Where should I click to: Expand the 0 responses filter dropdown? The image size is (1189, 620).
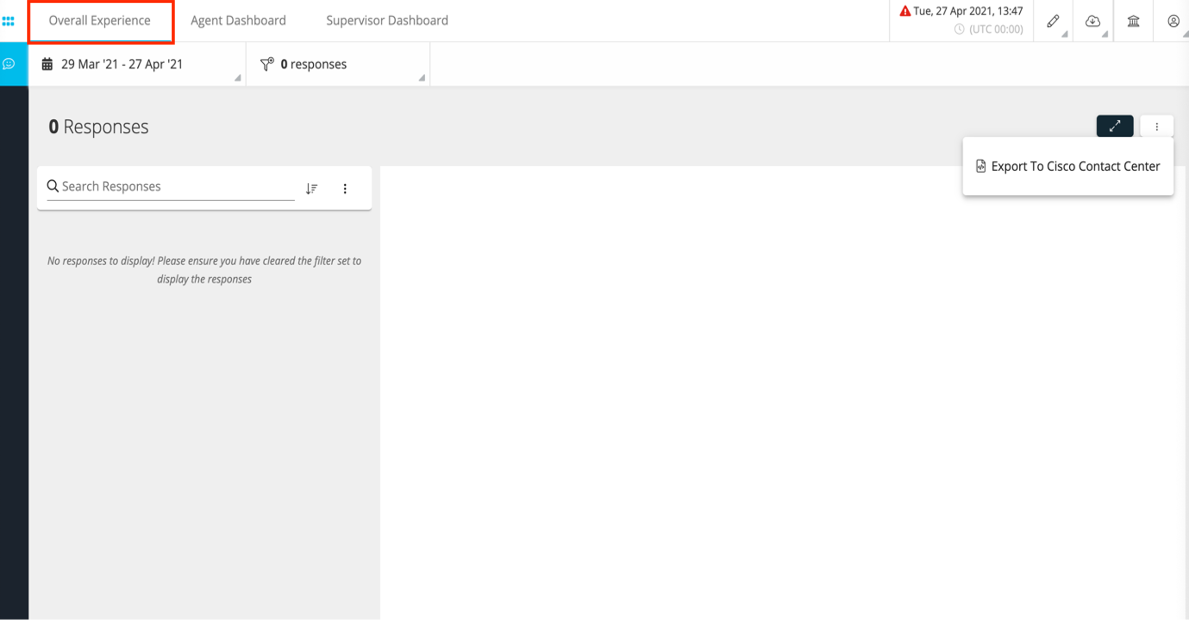tap(338, 64)
